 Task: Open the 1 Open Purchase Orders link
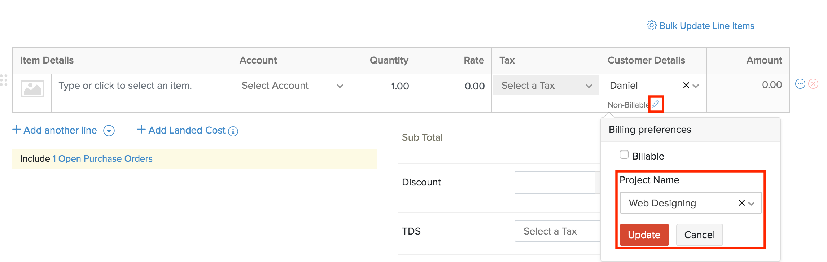point(102,159)
